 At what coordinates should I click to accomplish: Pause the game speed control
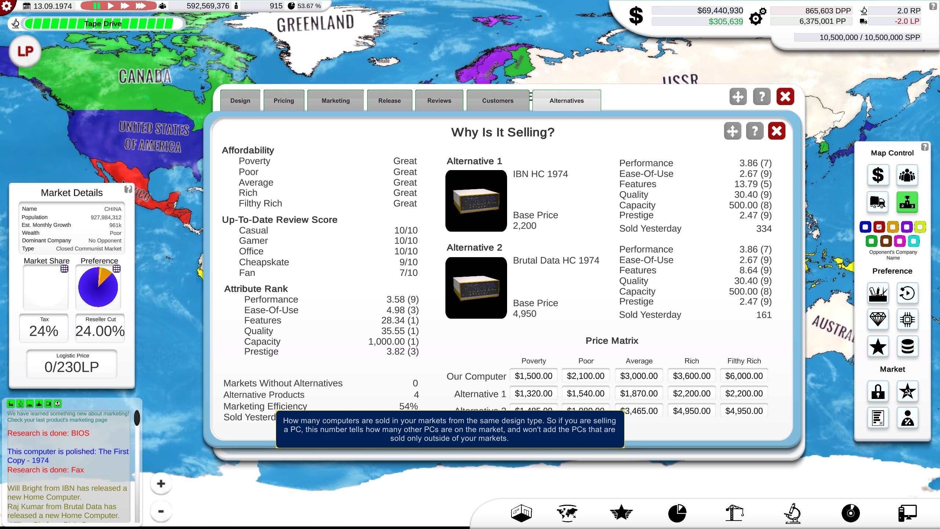click(x=97, y=6)
